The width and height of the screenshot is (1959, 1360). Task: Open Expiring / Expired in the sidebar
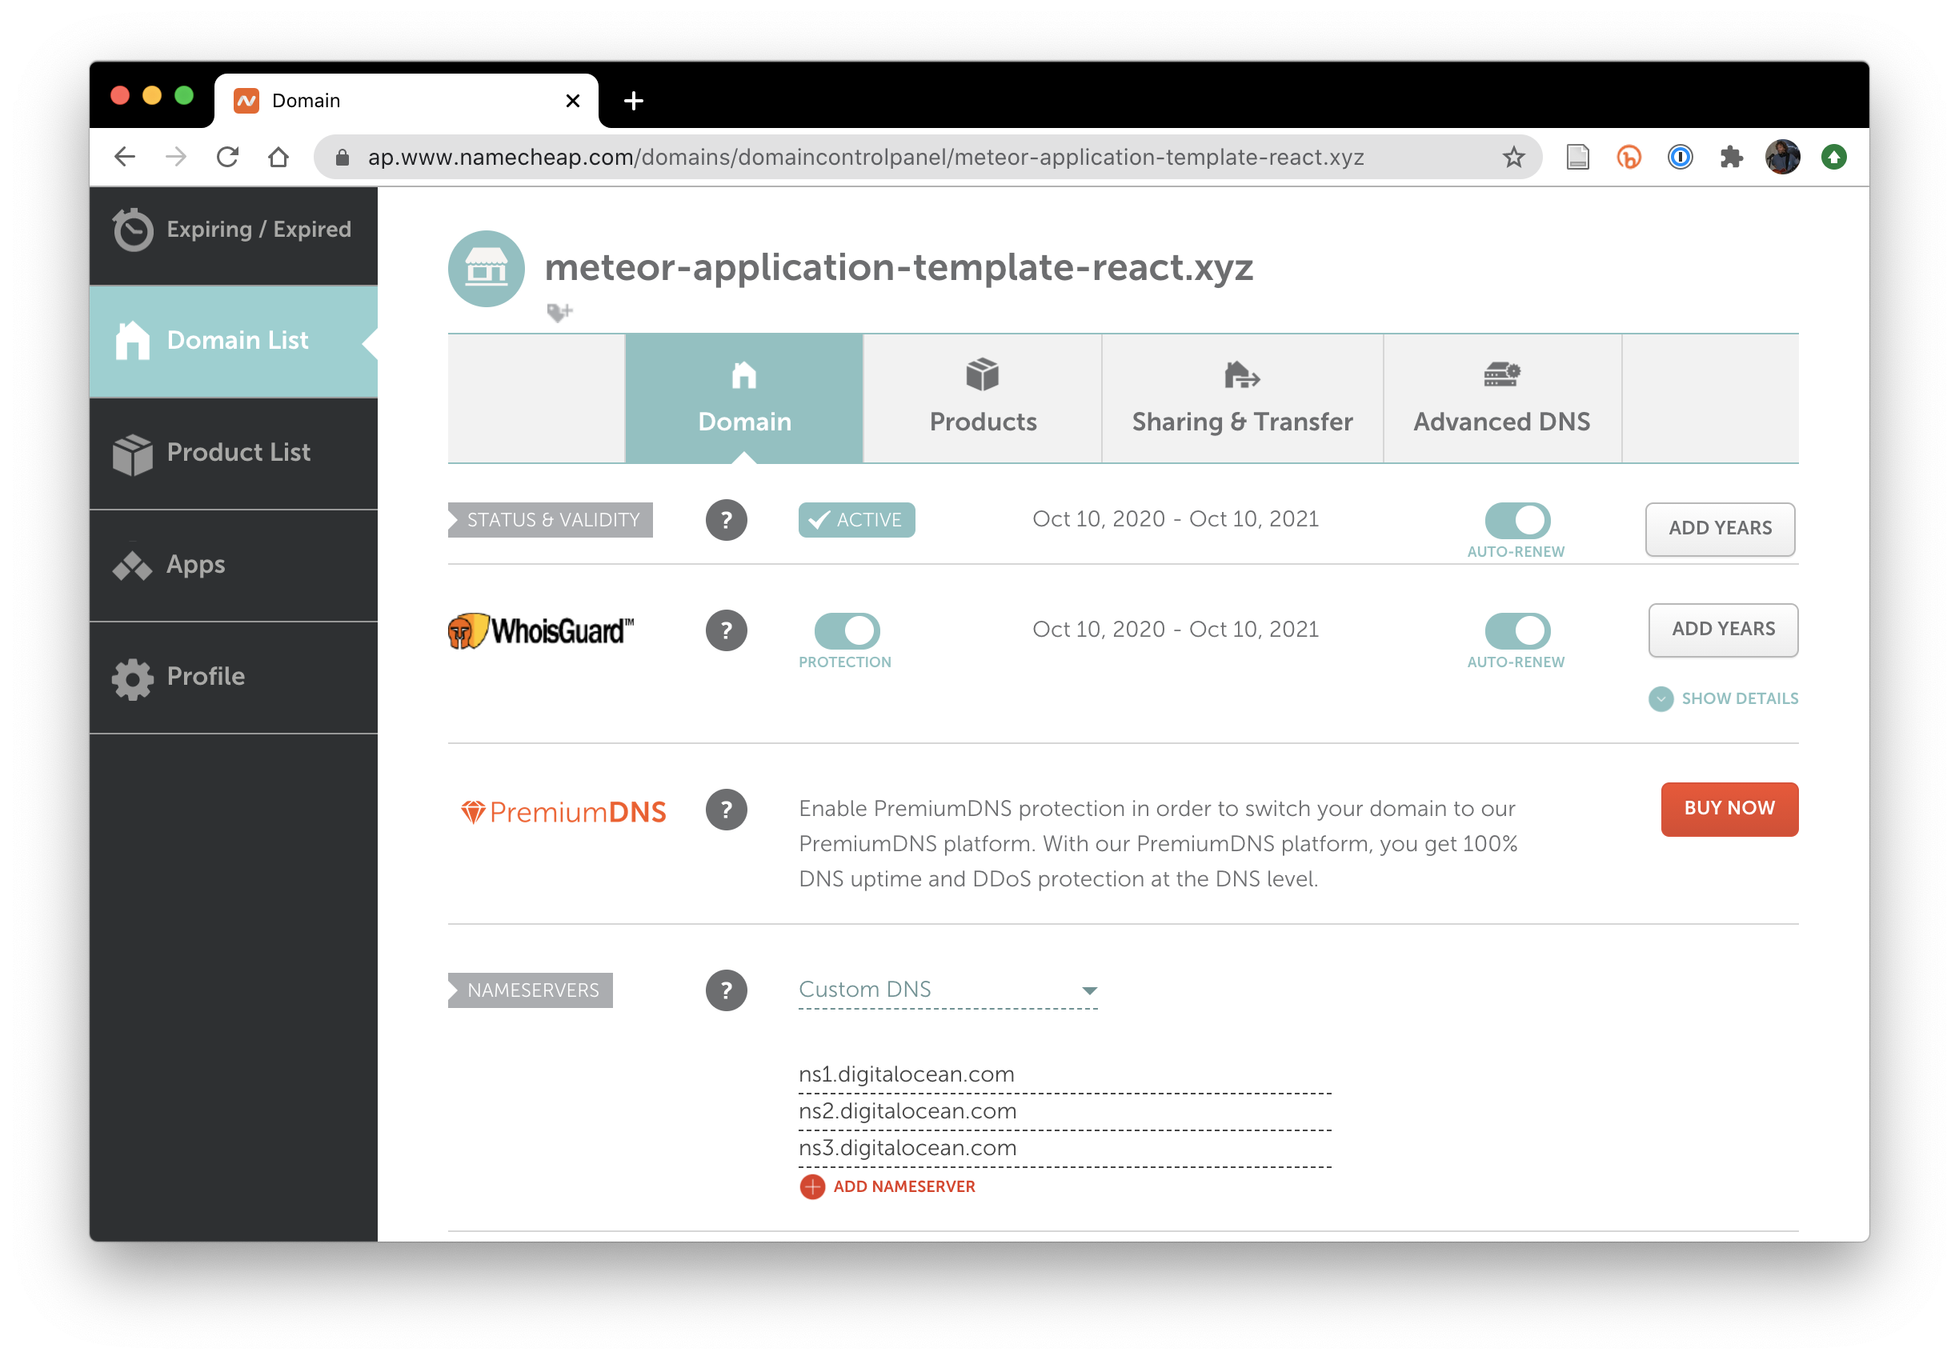tap(234, 230)
